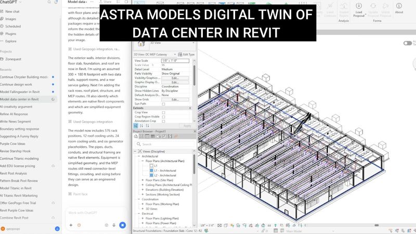Screen dimensions: 416x234
Task: Toggle the Crop View checkbox
Action: tap(163, 112)
